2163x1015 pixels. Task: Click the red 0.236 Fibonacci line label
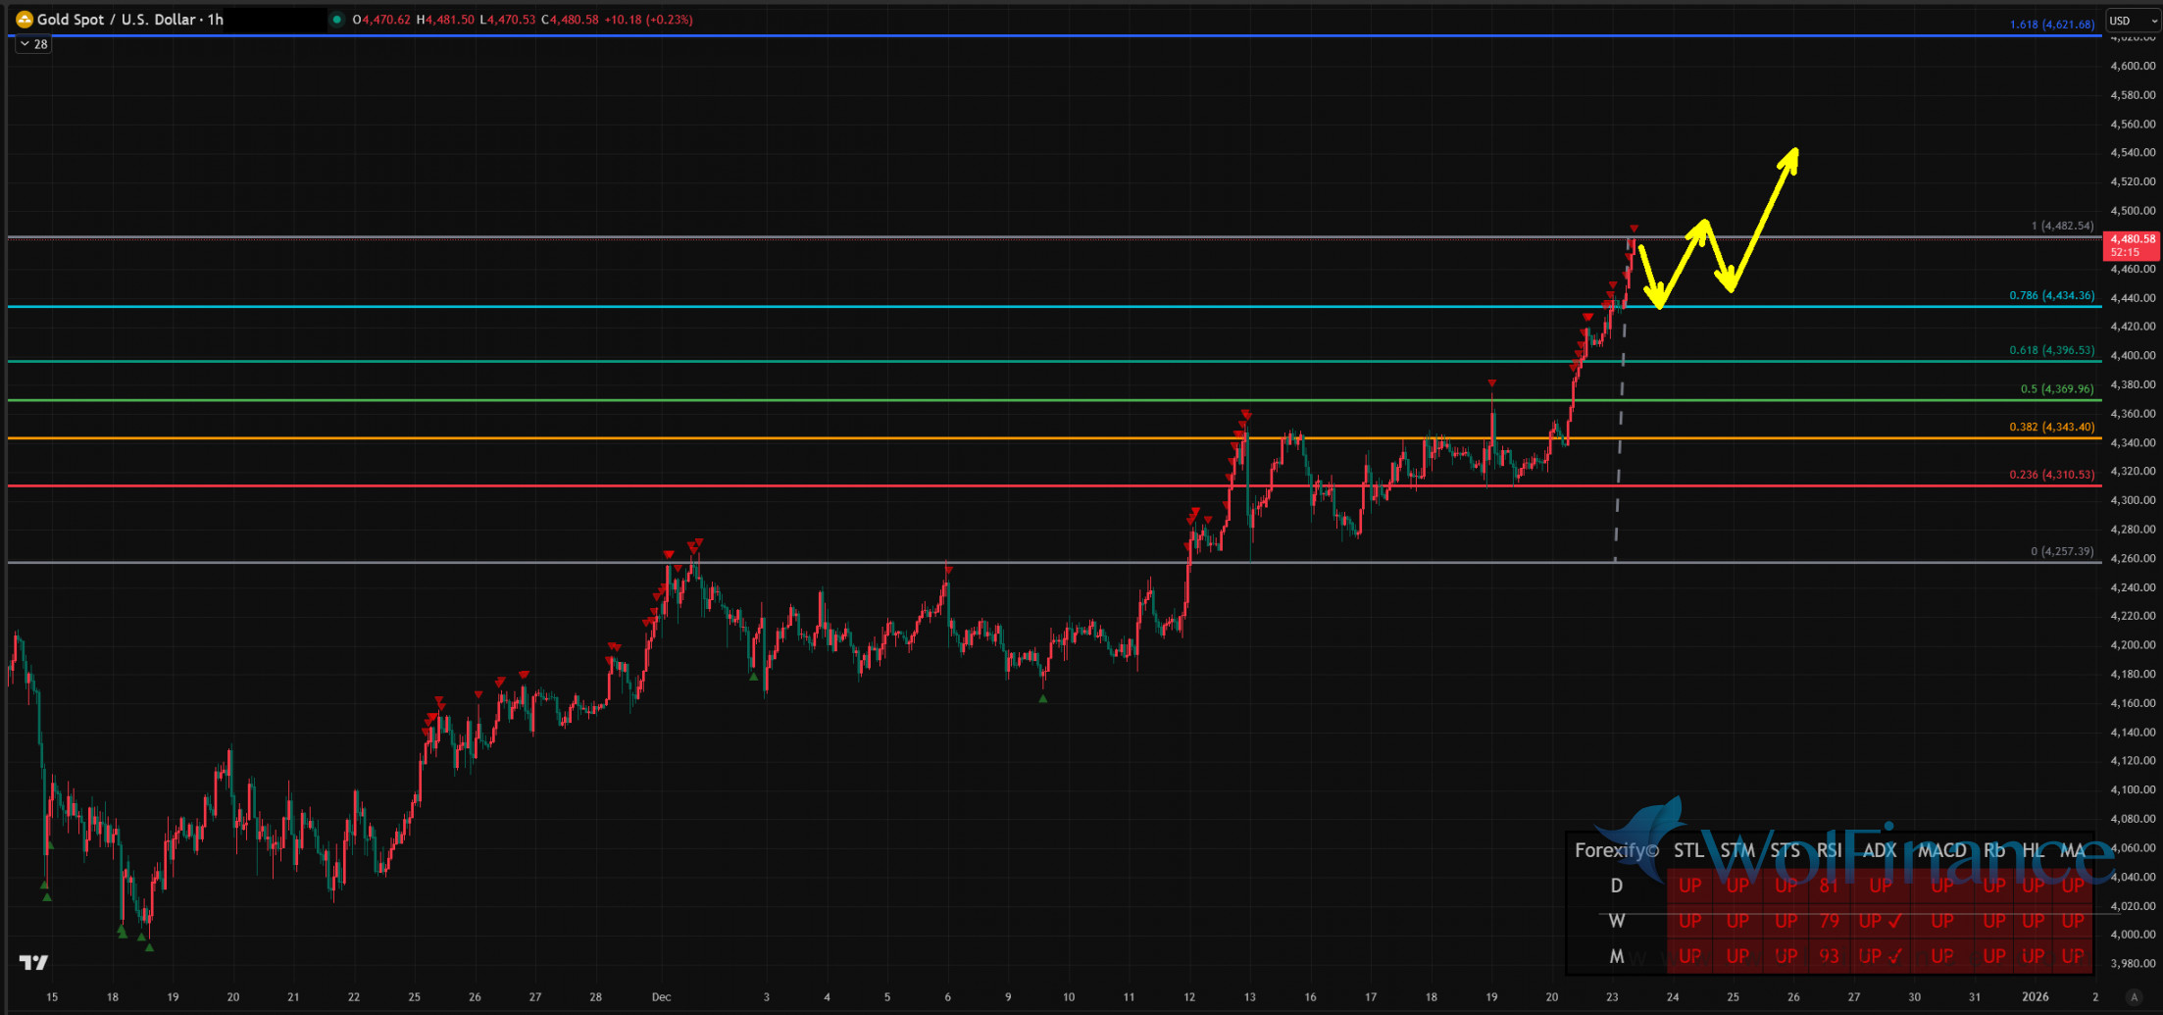[2051, 475]
